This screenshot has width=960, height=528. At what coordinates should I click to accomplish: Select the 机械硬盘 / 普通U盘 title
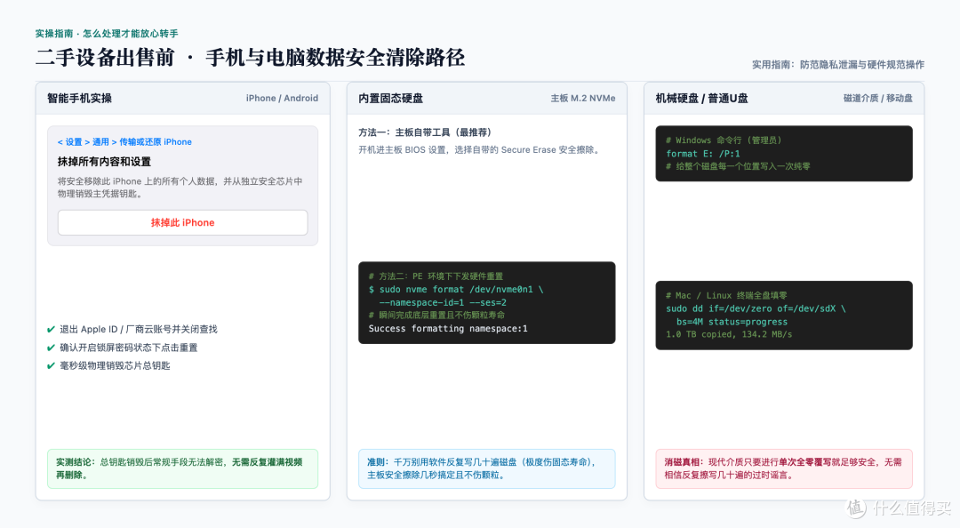(x=701, y=98)
